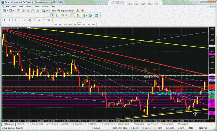Expand the Periods dropdown arrow
The height and width of the screenshot is (131, 217).
[x=93, y=15]
